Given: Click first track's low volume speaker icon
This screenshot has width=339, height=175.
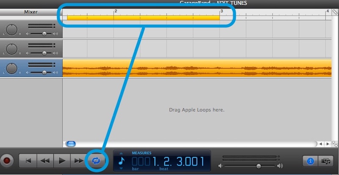Looking at the screenshot, I should coord(28,34).
